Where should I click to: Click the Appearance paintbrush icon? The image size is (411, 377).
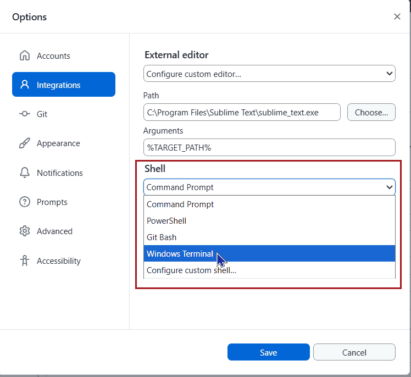coord(24,143)
